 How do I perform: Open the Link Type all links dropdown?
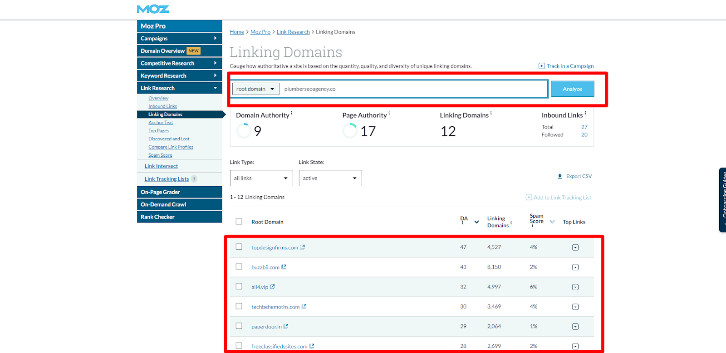[261, 178]
